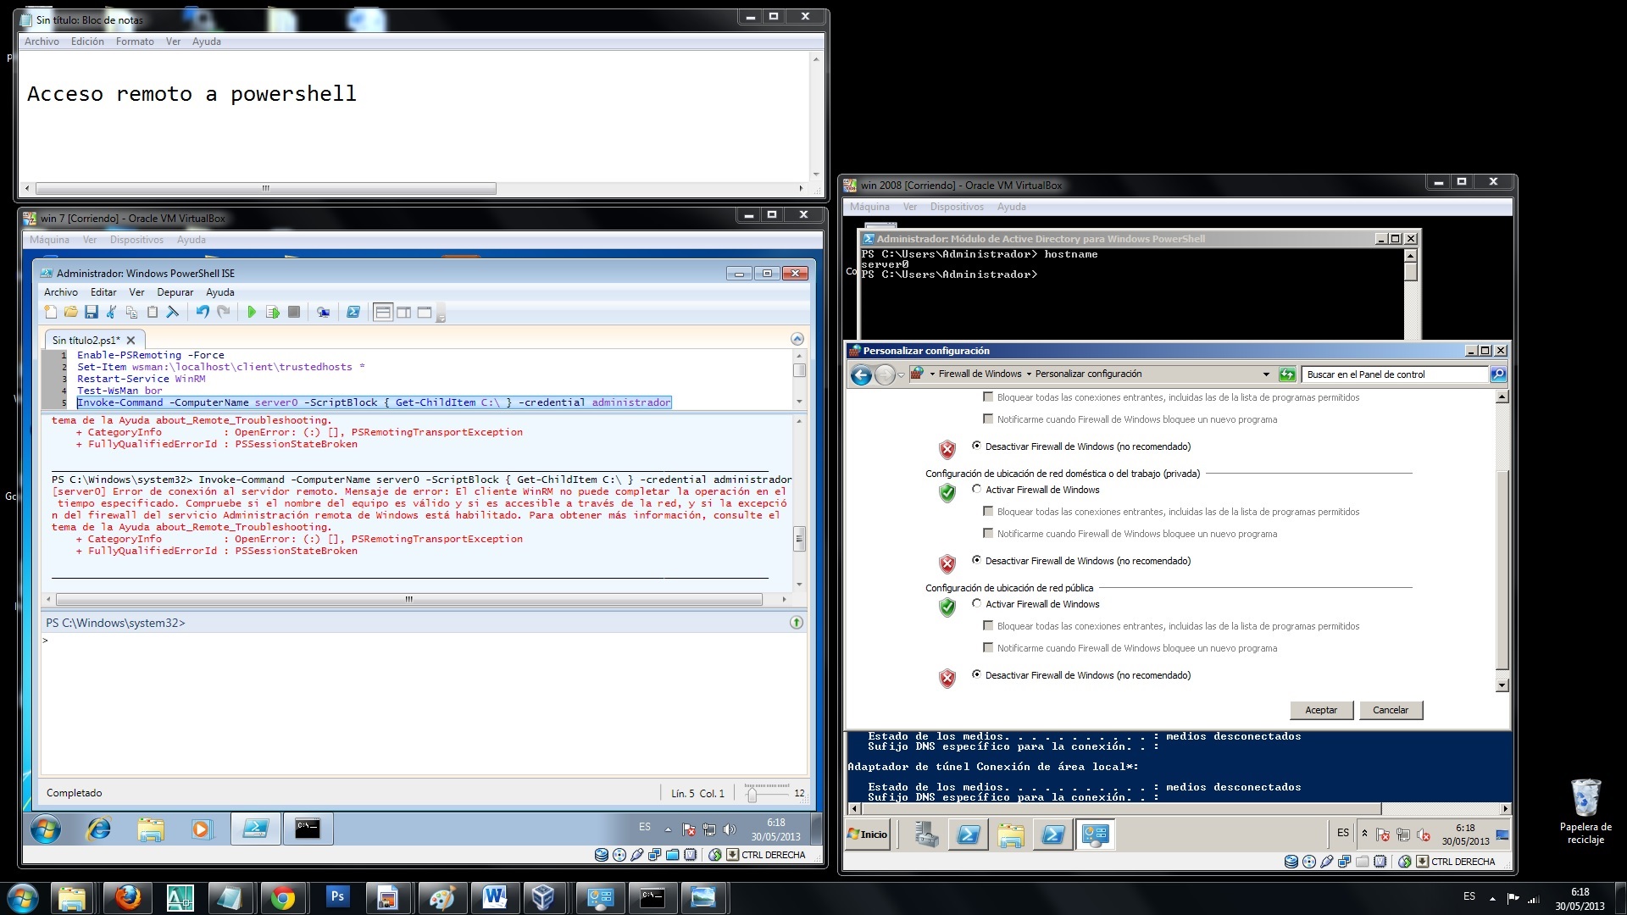This screenshot has height=915, width=1627.
Task: Expand the Control Panel address bar dropdown
Action: pos(1266,374)
